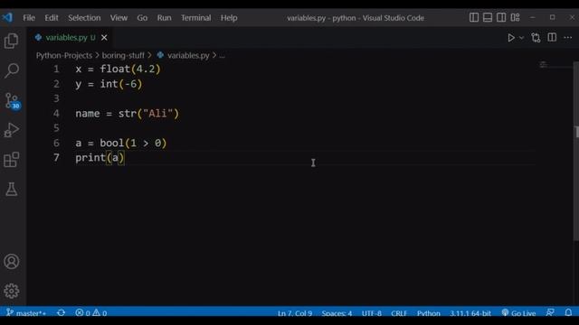Click the master branch status item
Image resolution: width=579 pixels, height=325 pixels.
(26, 313)
